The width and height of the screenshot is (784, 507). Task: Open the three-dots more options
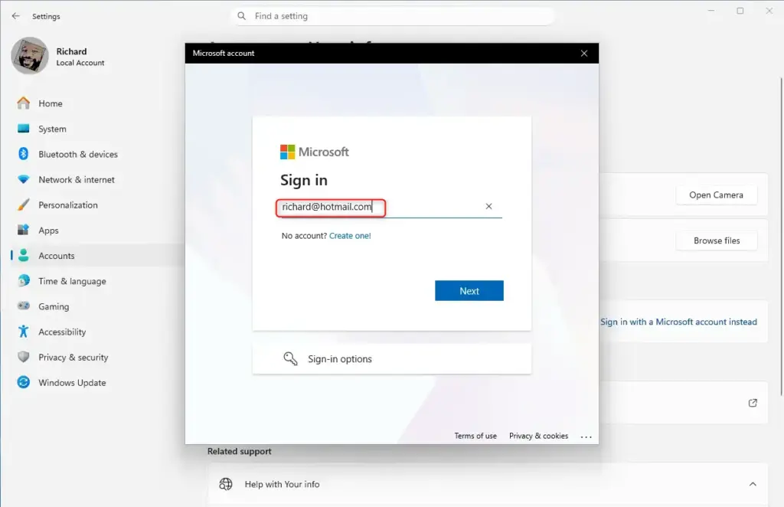(586, 437)
